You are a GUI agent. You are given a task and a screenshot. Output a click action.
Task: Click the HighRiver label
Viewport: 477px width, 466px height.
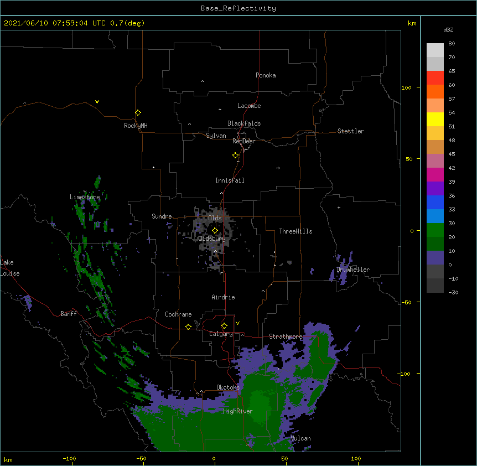click(x=238, y=411)
